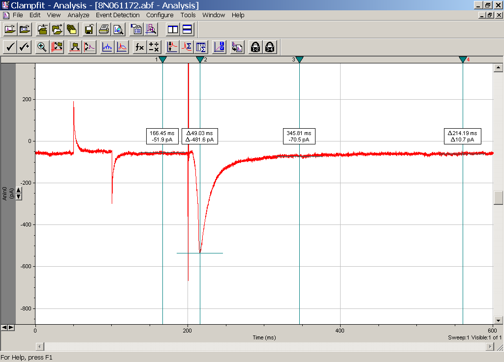Open the curve fit icon
The image size is (504, 362).
[x=122, y=47]
